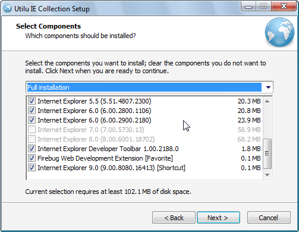Screen dimensions: 299x232
Task: Close the Utilu IE Collection Setup window
Action: [x=284, y=7]
